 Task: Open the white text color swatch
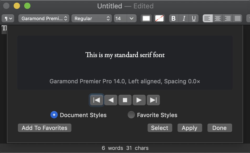(146, 18)
